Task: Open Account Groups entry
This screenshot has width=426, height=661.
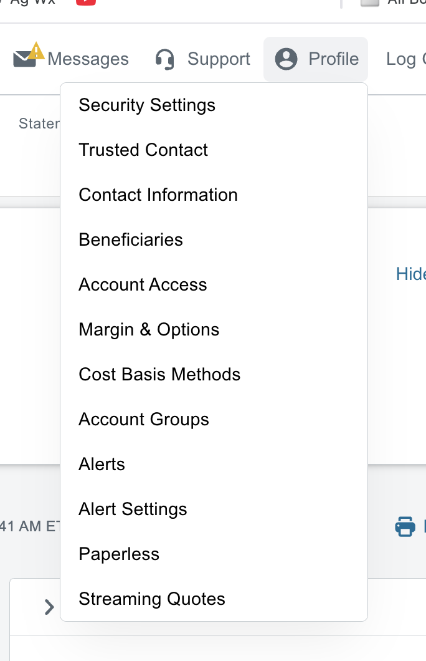Action: coord(144,419)
